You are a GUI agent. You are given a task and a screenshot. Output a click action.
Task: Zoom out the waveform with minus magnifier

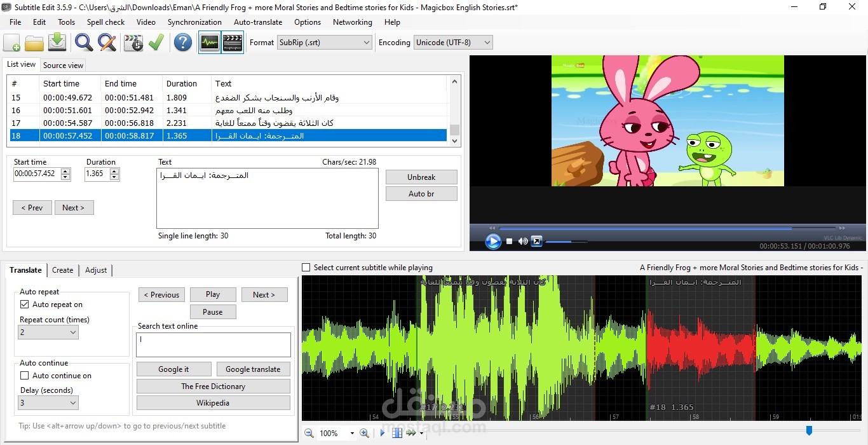309,433
